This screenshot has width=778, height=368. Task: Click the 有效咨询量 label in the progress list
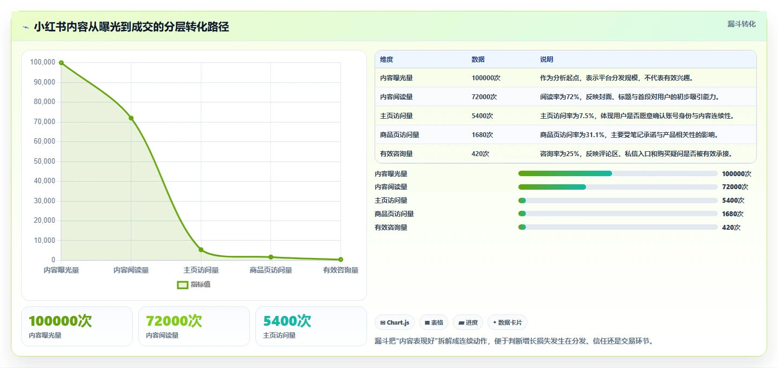pos(391,228)
